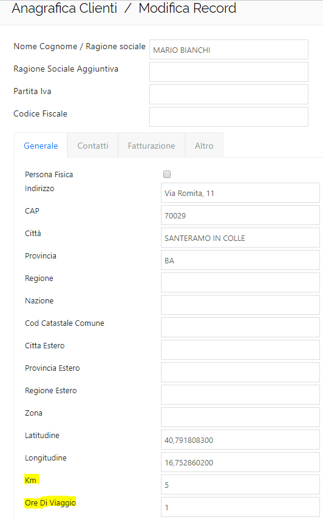The width and height of the screenshot is (323, 520).
Task: Focus the Ragione Sociale Aggiuntiva field
Action: [229, 72]
